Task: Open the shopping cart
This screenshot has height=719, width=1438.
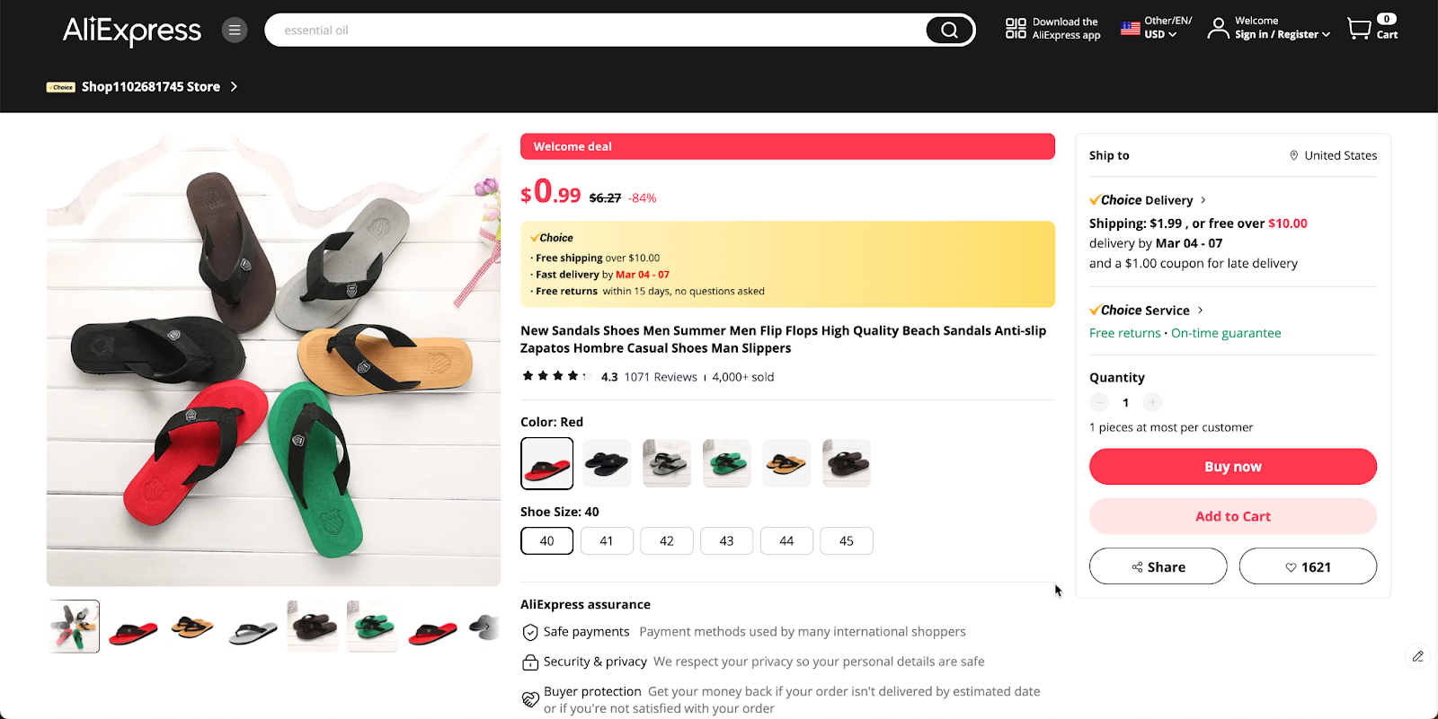Action: 1360,28
